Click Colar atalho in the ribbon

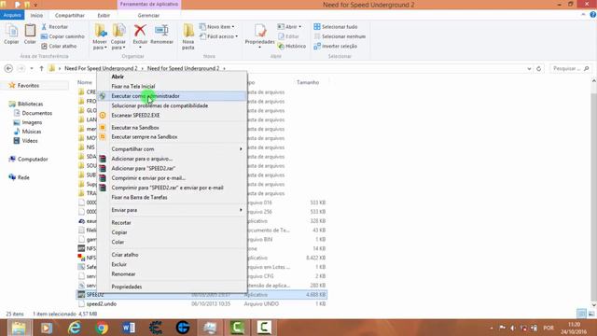pos(59,46)
